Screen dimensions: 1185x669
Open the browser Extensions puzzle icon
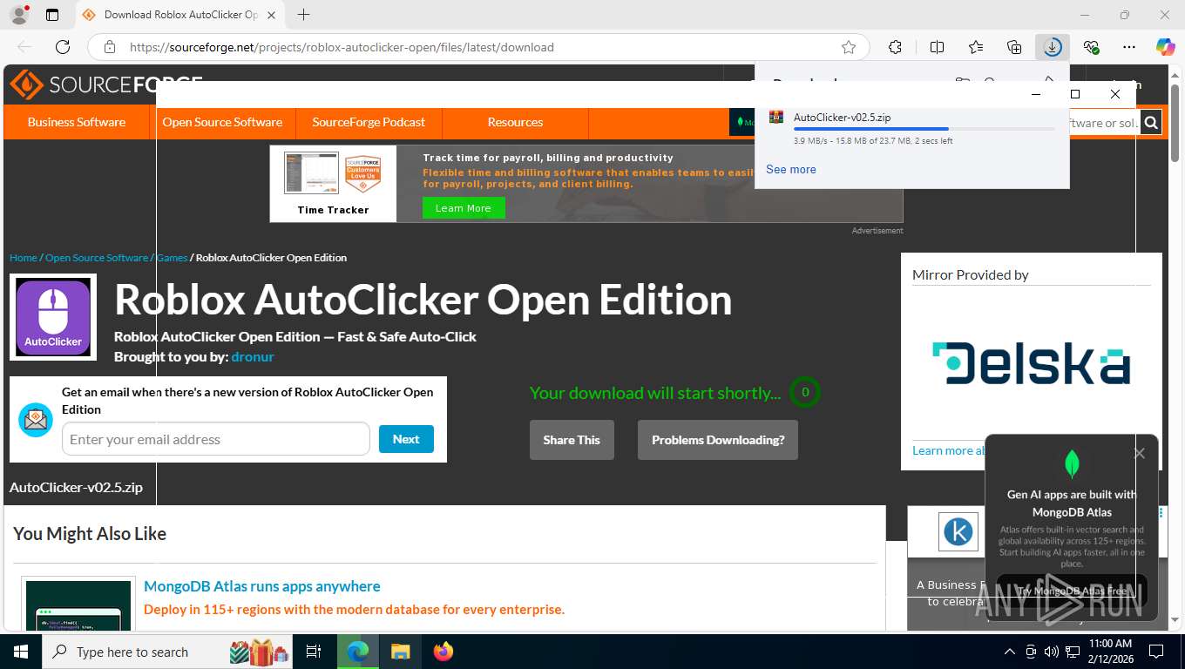pyautogui.click(x=895, y=47)
